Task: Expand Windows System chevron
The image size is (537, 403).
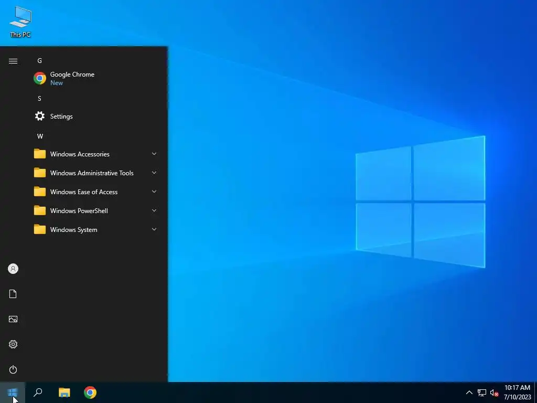Action: pyautogui.click(x=154, y=229)
